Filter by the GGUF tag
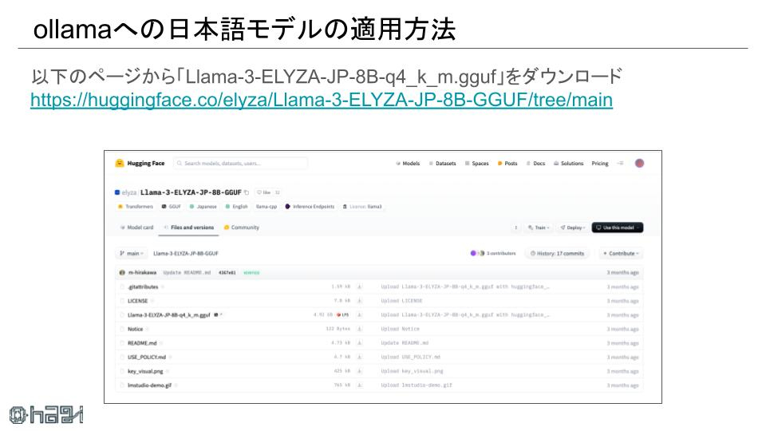The image size is (766, 431). (x=172, y=207)
